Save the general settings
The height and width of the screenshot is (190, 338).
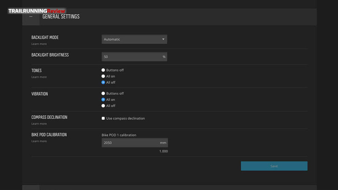click(x=274, y=166)
